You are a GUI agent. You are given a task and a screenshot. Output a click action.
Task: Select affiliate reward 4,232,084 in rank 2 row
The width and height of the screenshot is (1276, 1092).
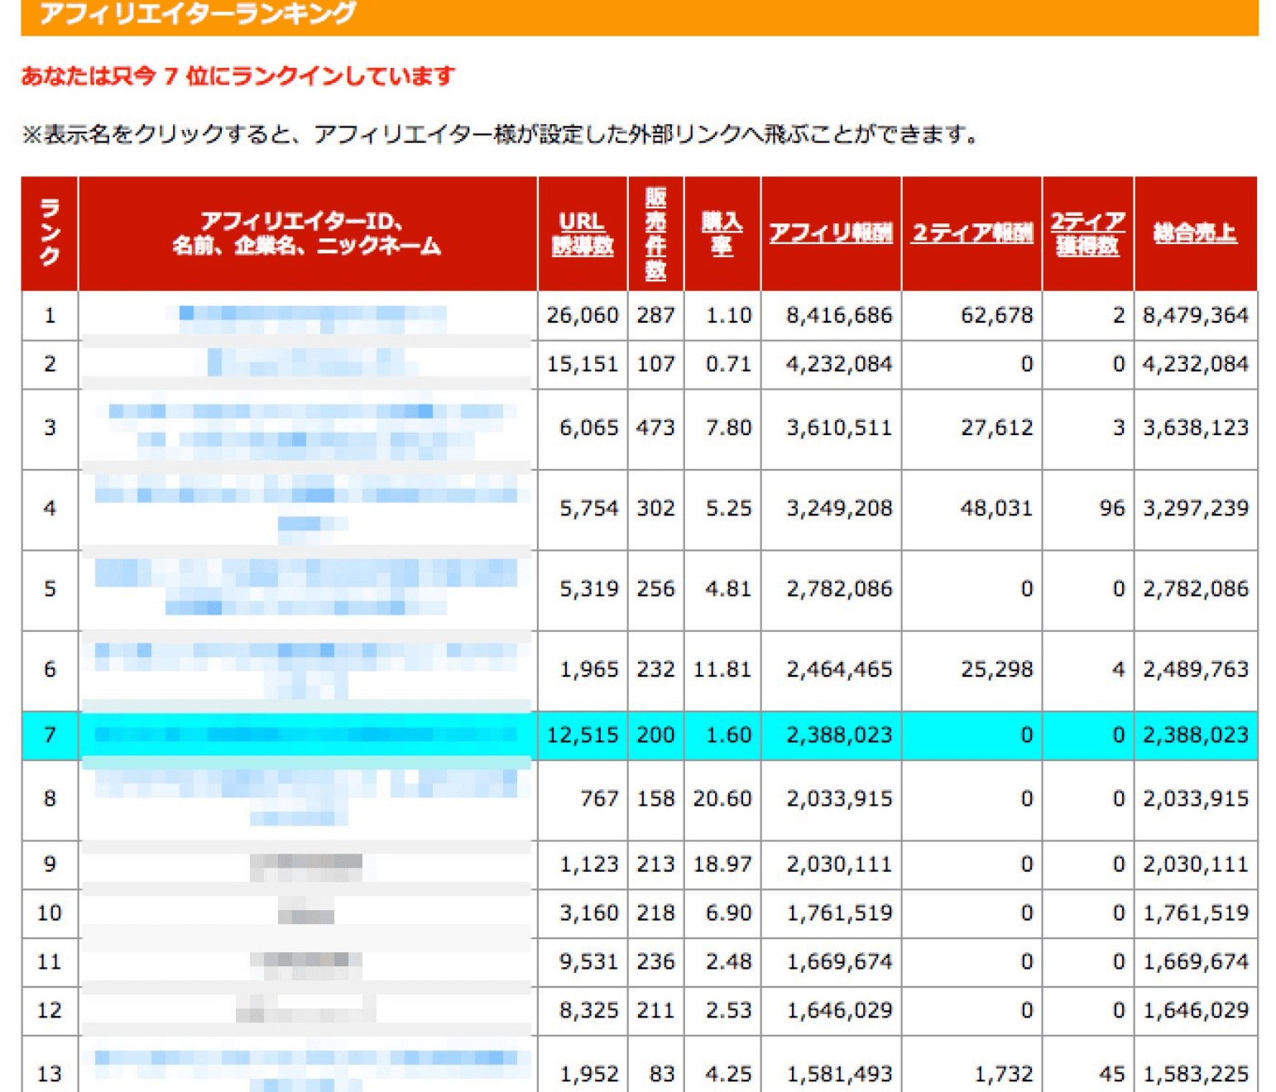(x=831, y=364)
